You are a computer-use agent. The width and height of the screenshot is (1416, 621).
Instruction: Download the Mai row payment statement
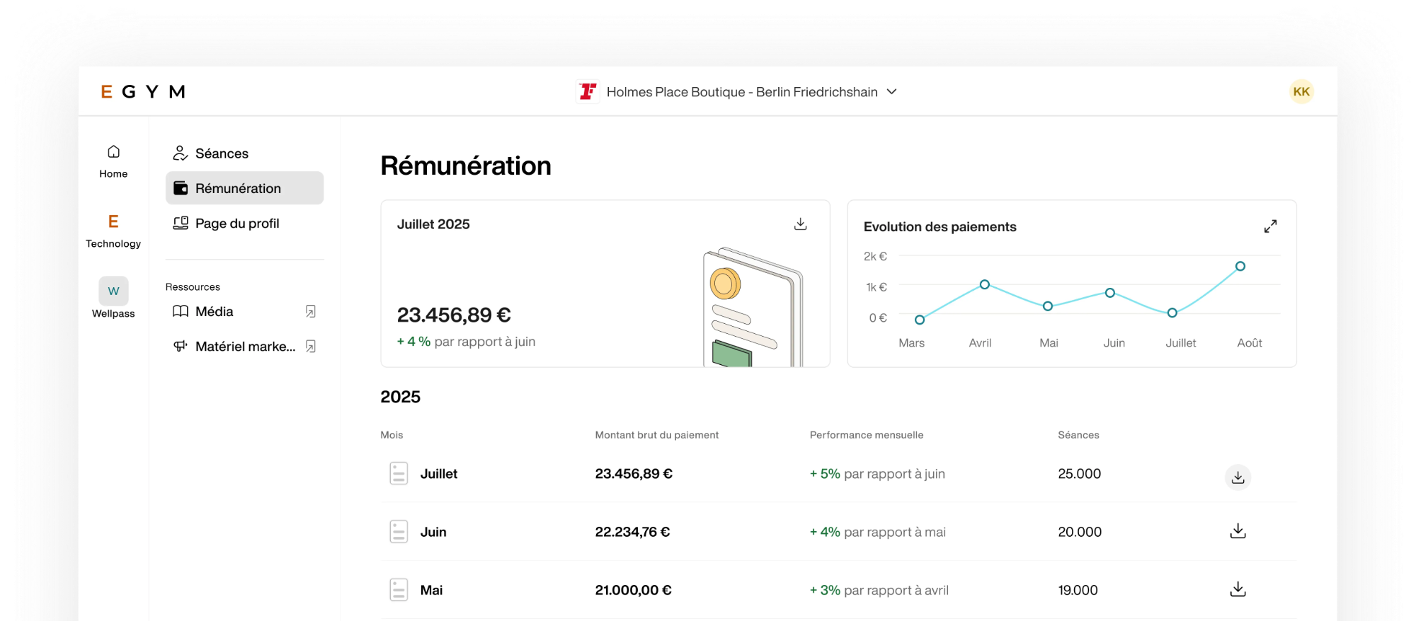pyautogui.click(x=1238, y=589)
